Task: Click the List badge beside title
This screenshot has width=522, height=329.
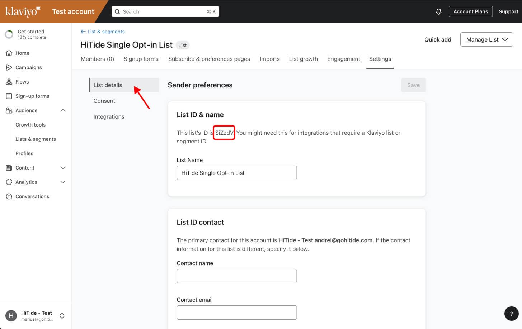Action: pos(183,45)
